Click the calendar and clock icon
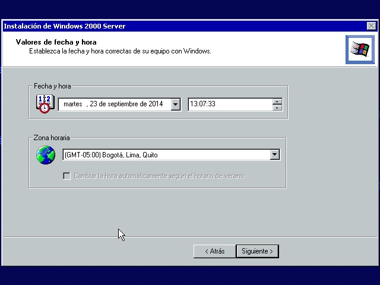The height and width of the screenshot is (285, 380). pos(45,104)
